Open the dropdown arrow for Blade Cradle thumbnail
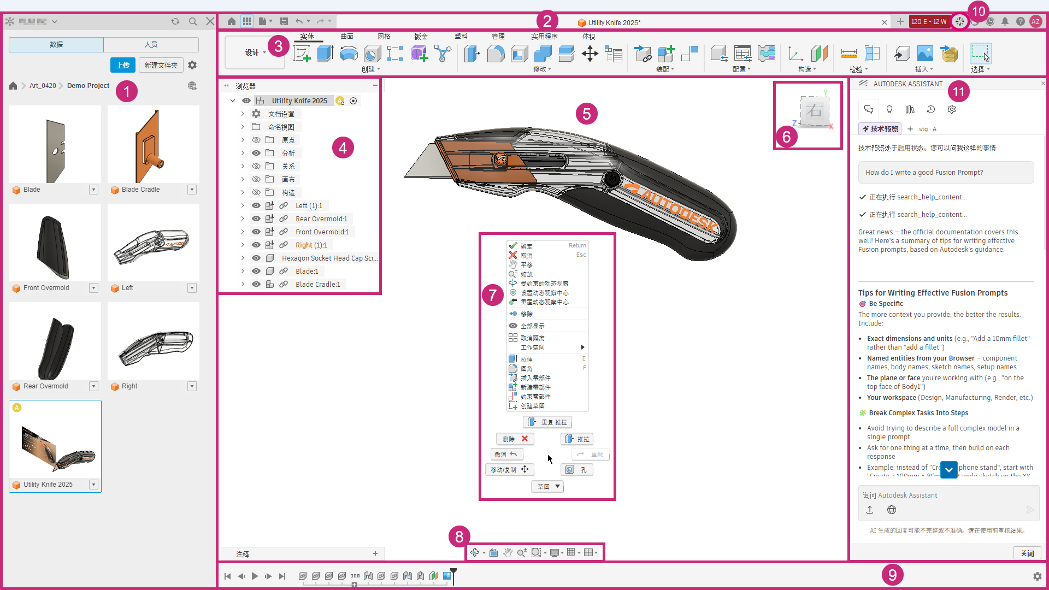Screen dimensions: 1049x590 [192, 190]
